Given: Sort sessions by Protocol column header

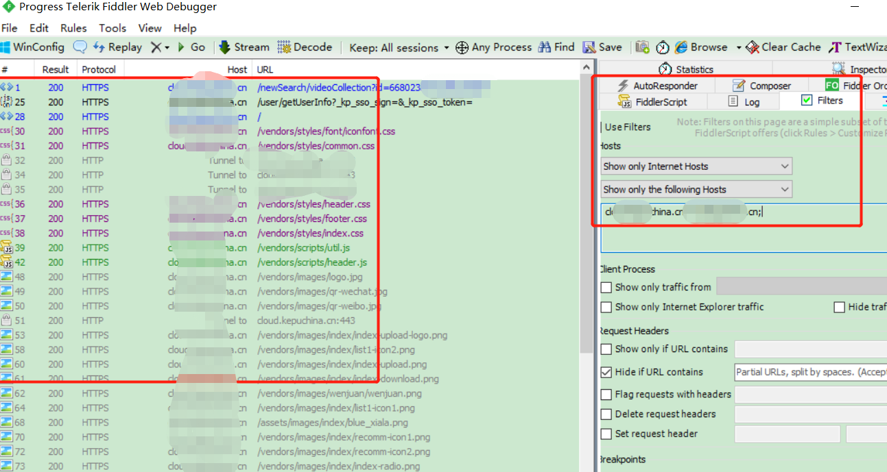Looking at the screenshot, I should pos(99,69).
